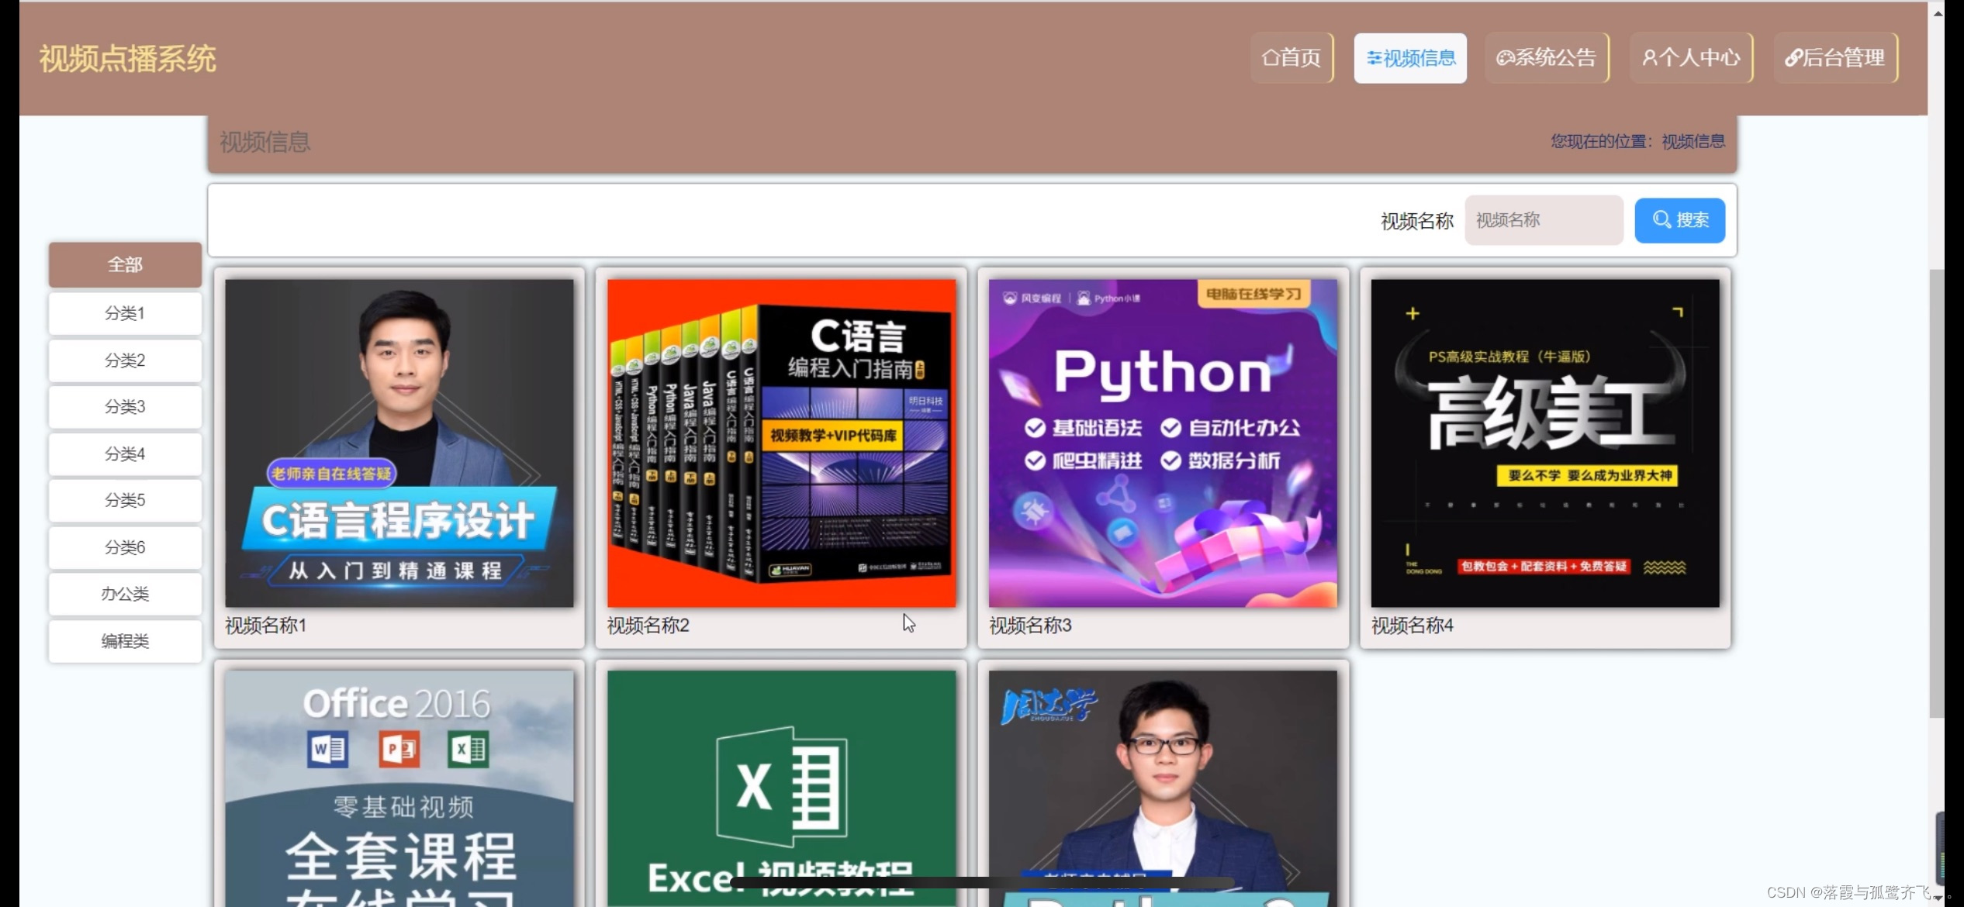This screenshot has width=1964, height=907.
Task: Open 系统公告 system announcements
Action: click(1547, 58)
